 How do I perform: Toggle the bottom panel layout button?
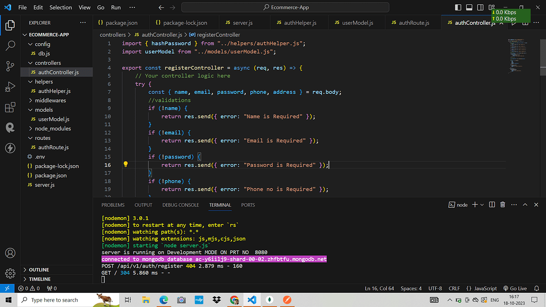468,7
